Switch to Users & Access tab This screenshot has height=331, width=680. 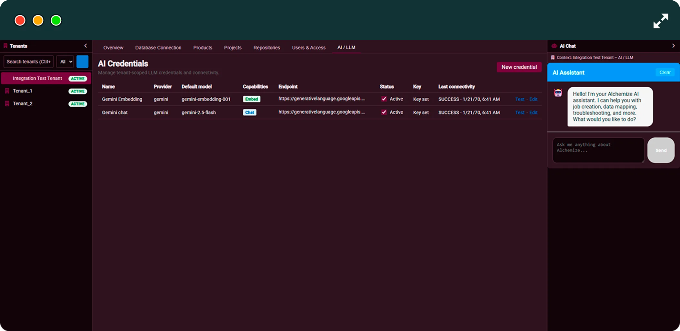tap(309, 47)
